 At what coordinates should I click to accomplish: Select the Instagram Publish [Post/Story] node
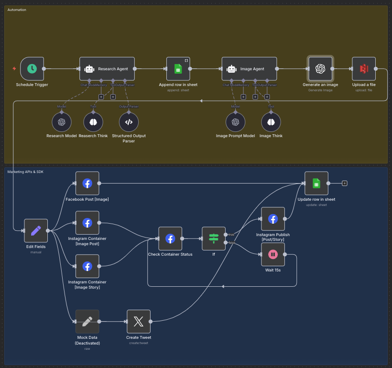273,219
